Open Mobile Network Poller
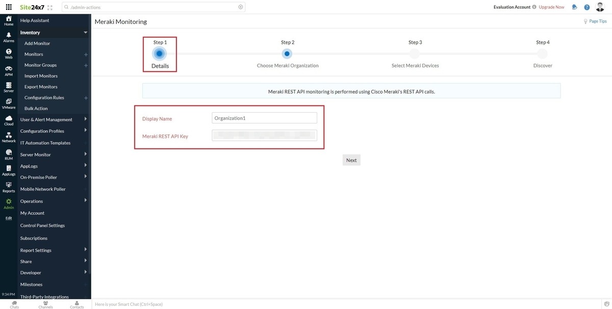 43,189
